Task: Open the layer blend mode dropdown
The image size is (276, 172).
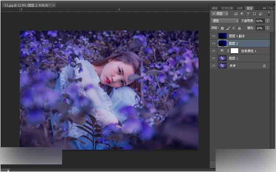Action: coord(225,21)
